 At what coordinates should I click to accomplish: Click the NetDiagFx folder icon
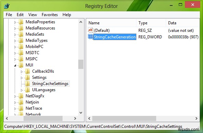click(x=21, y=96)
